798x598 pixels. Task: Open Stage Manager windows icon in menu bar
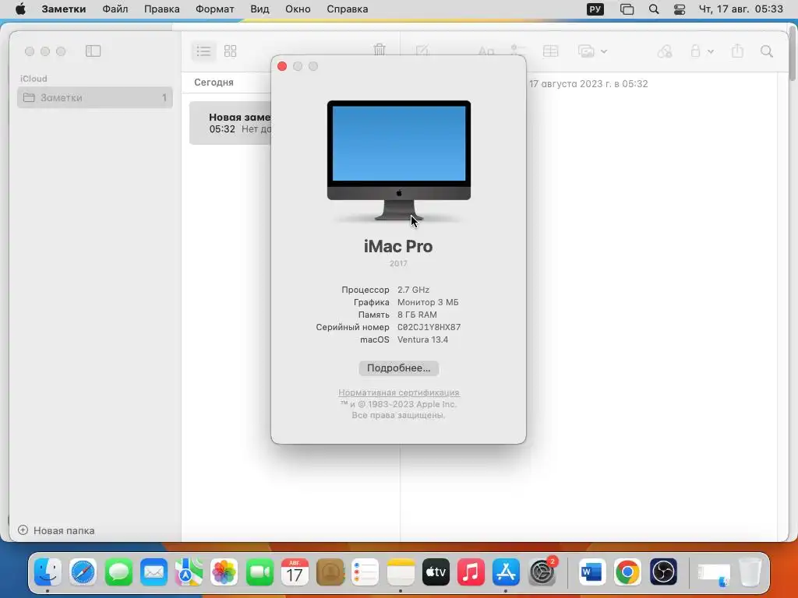coord(627,9)
